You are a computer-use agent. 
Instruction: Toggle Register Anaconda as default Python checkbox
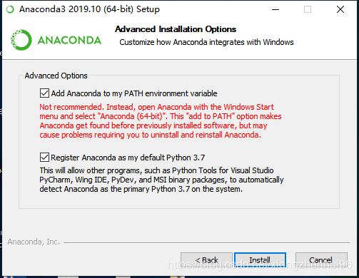44,158
